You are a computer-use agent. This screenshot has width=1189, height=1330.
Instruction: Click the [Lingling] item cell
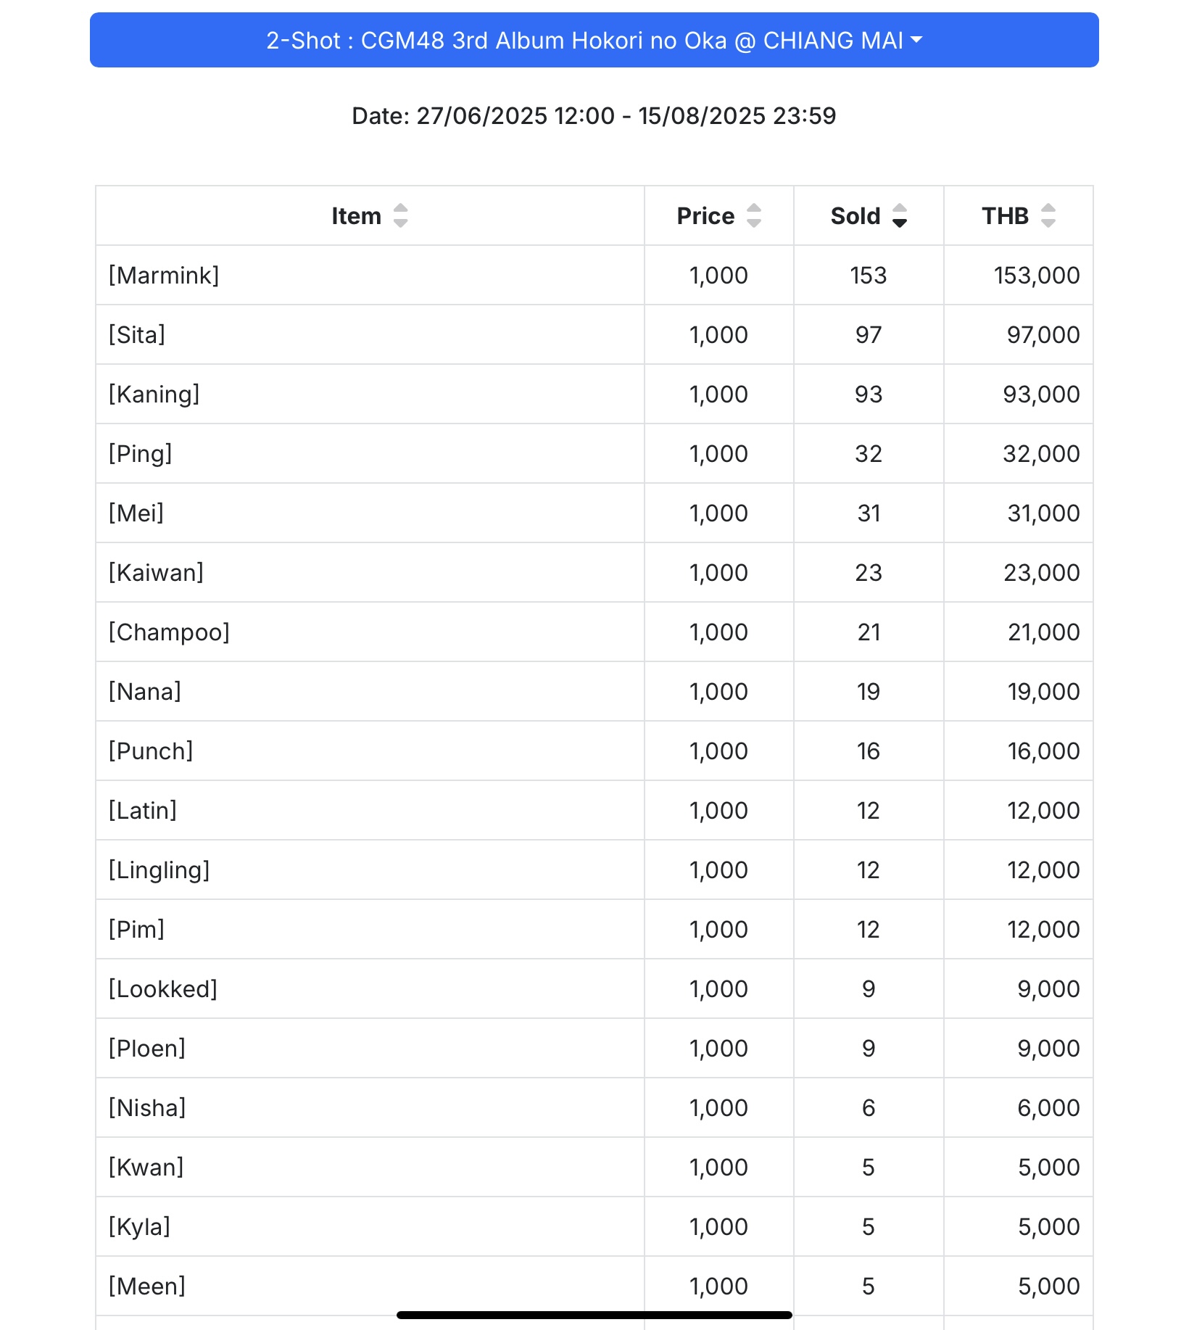point(370,870)
